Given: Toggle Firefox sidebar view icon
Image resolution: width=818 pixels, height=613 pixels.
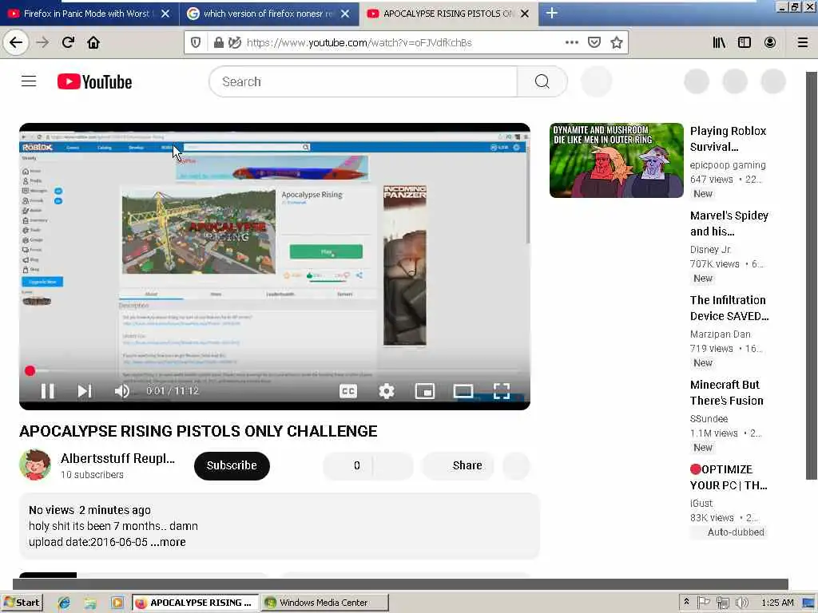Looking at the screenshot, I should pos(745,42).
